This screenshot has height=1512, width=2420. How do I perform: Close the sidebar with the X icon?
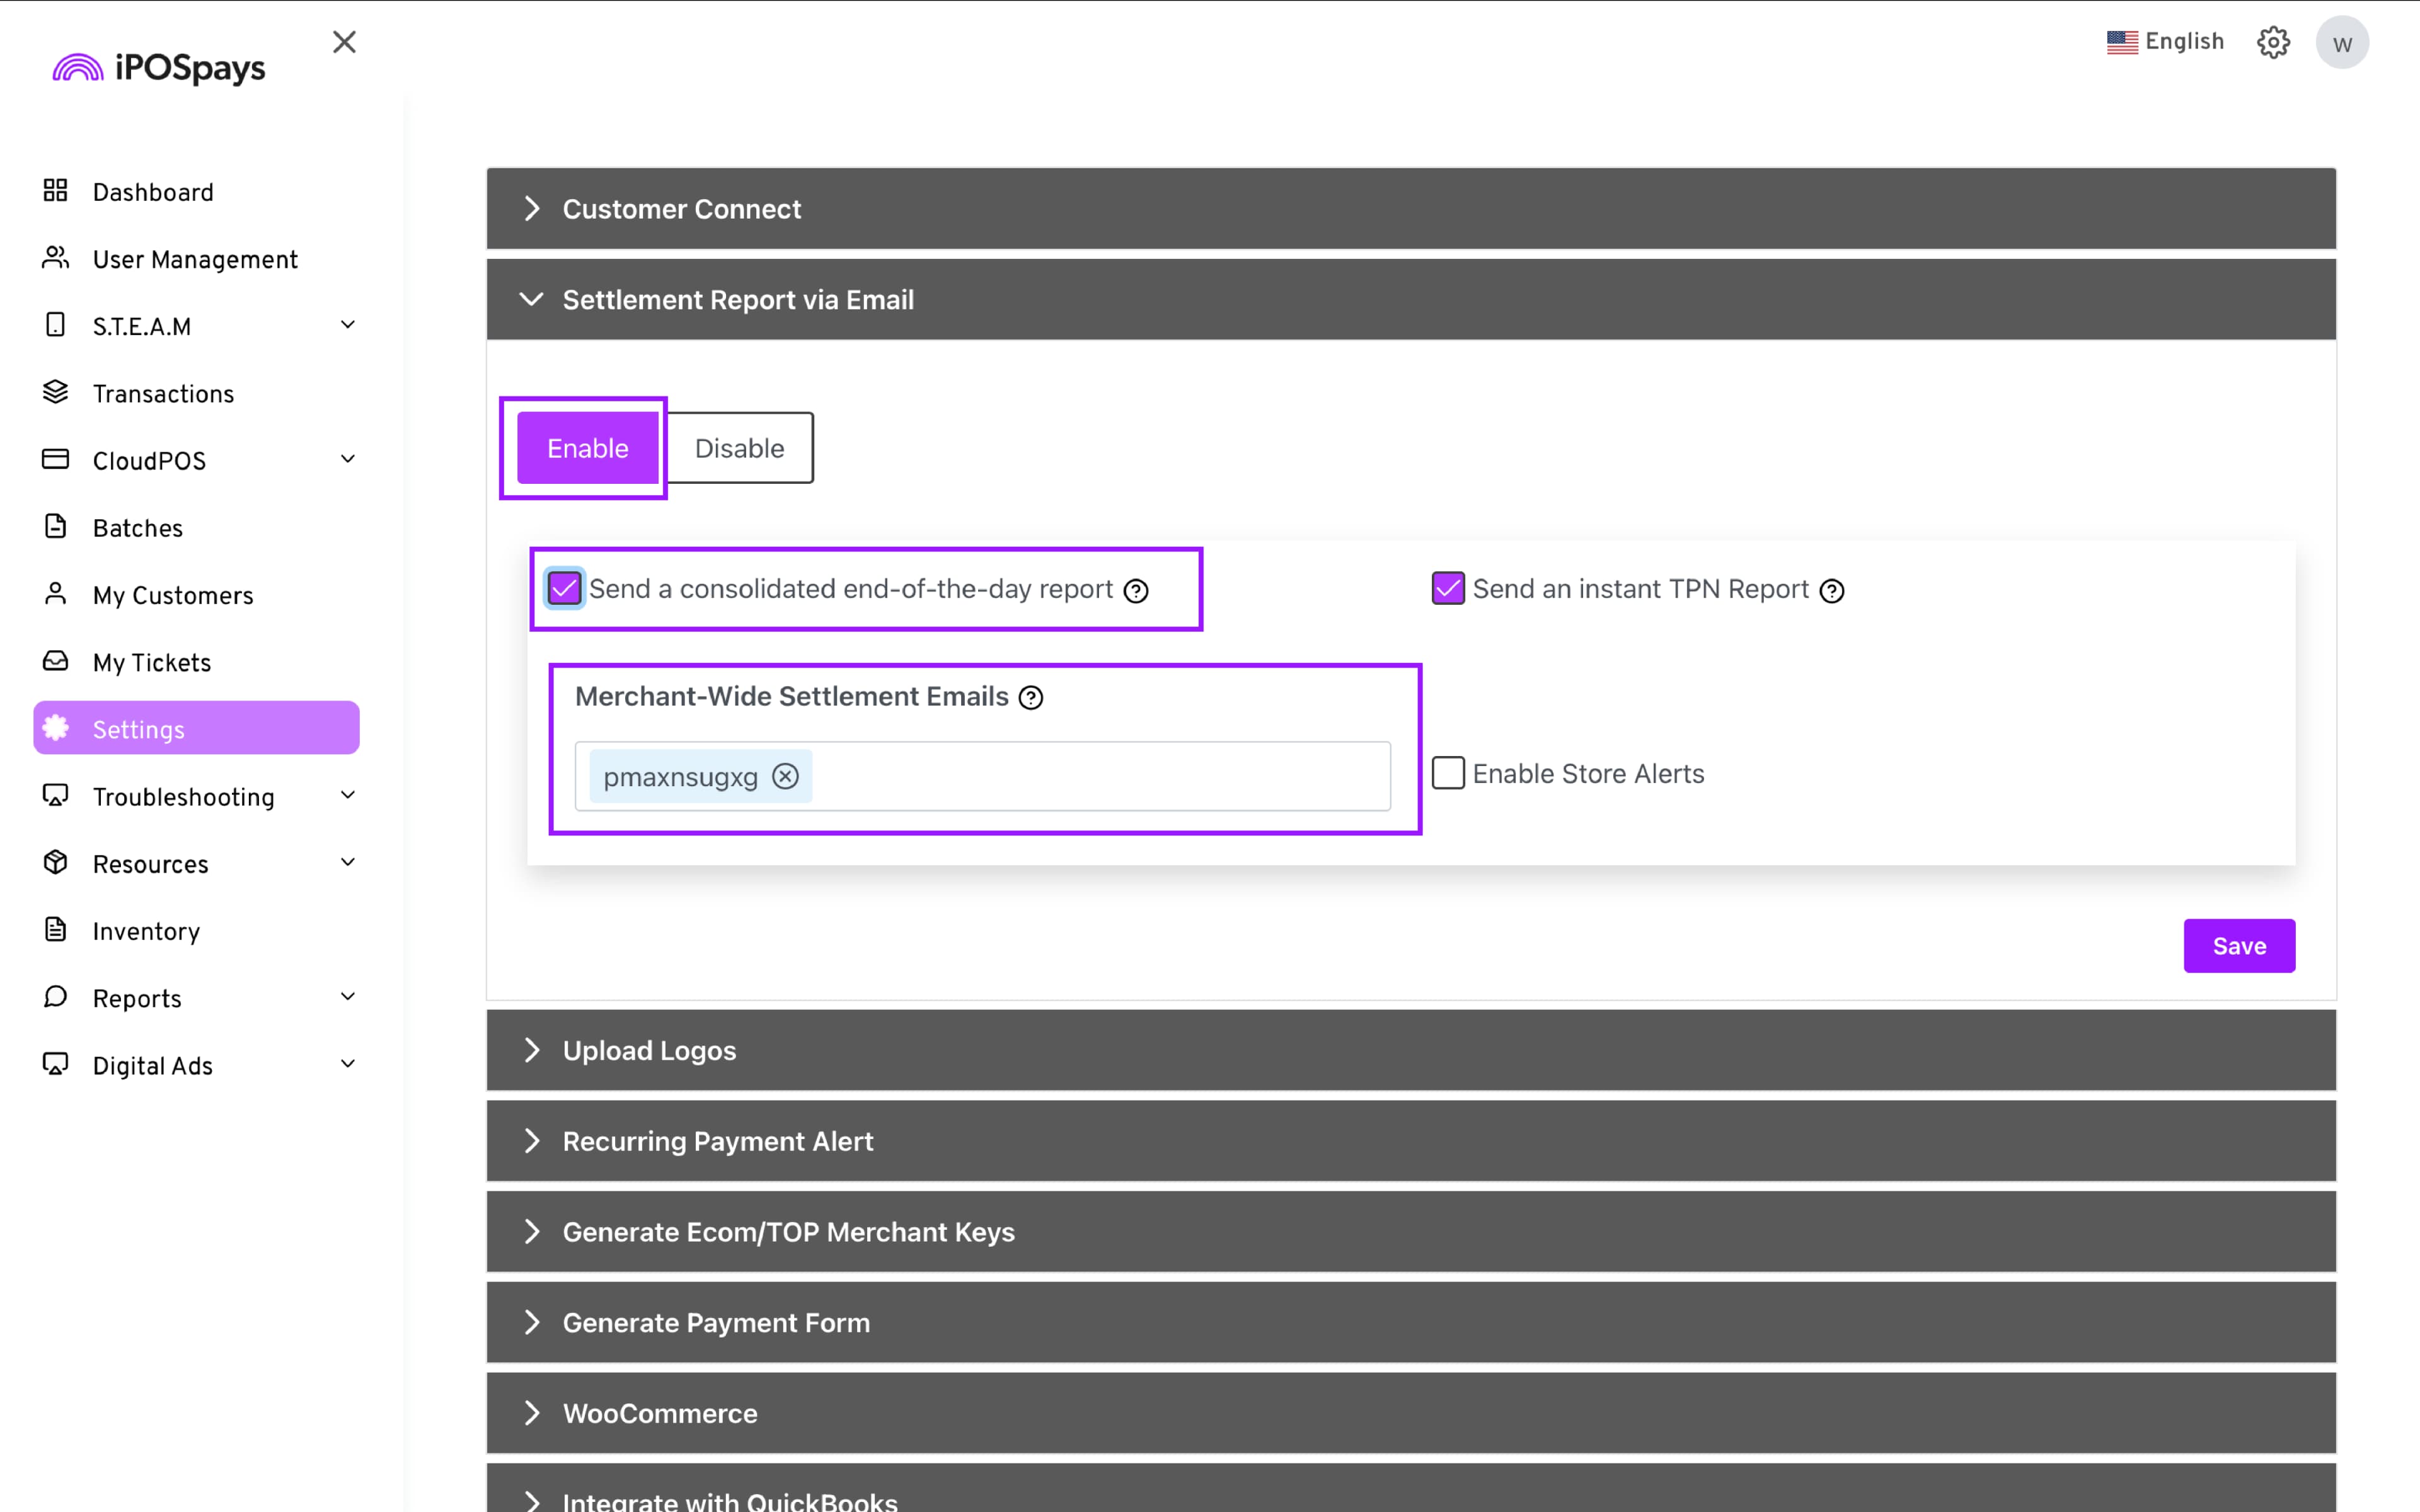(344, 42)
